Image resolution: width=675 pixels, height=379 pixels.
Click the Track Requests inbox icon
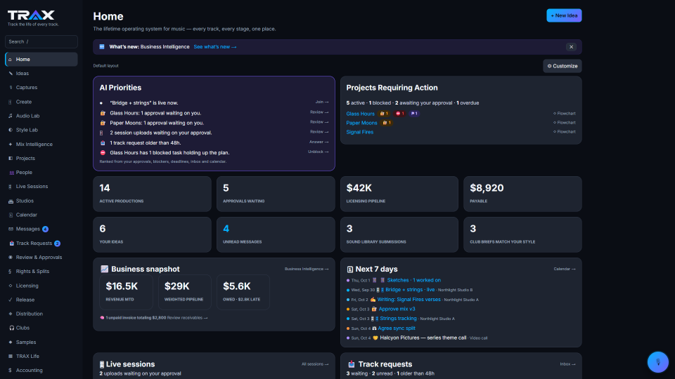(12, 244)
